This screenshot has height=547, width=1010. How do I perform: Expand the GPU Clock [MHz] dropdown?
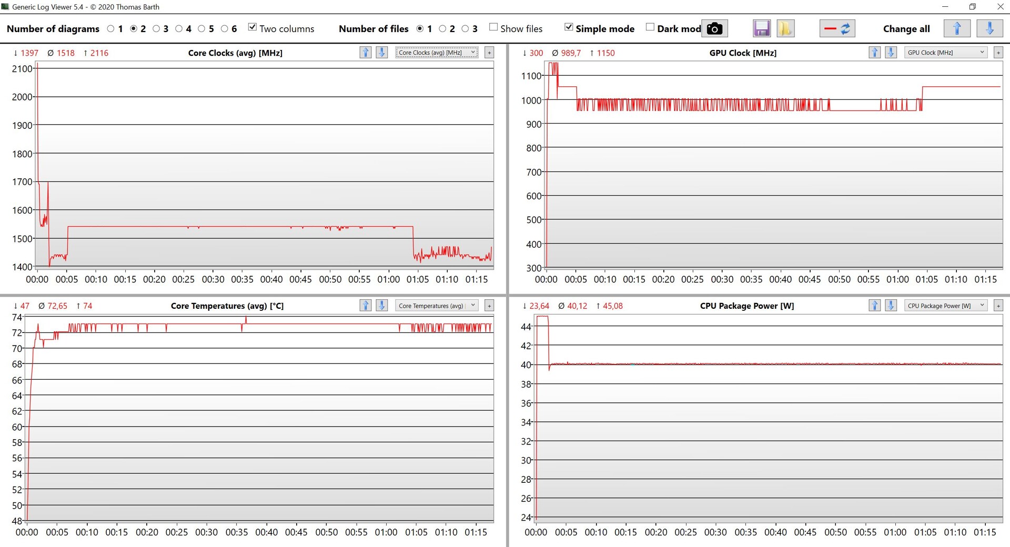point(946,53)
